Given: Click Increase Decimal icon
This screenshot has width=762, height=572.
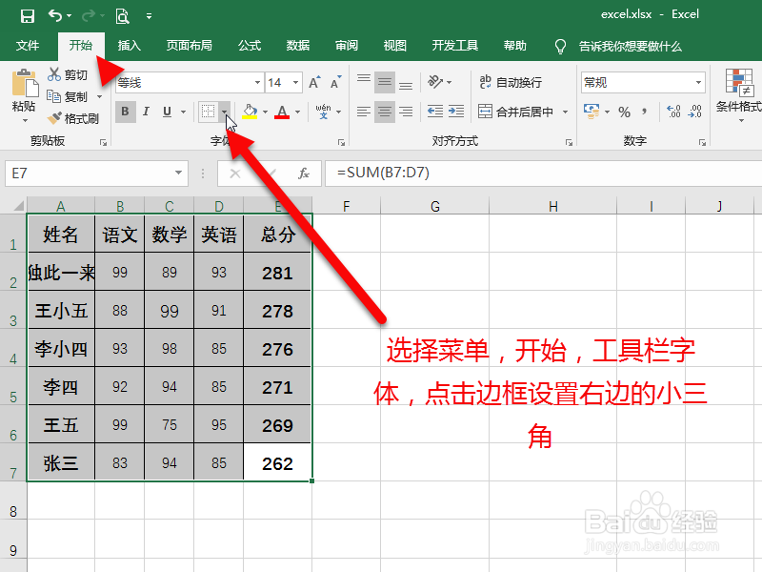Looking at the screenshot, I should click(673, 112).
